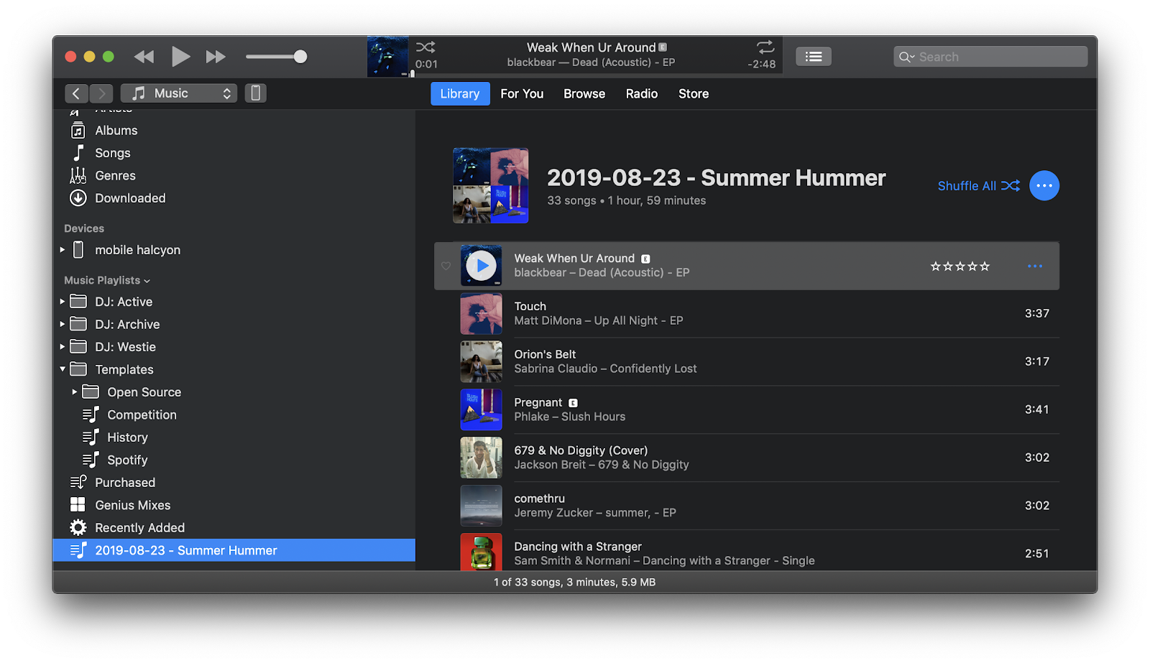
Task: Click the Orion's Belt song artwork
Action: (x=482, y=362)
